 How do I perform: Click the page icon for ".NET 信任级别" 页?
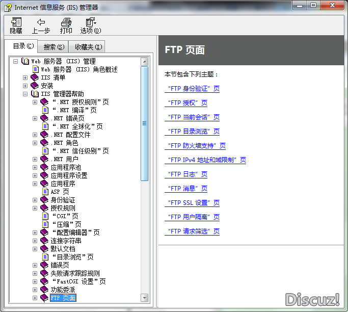[45, 151]
